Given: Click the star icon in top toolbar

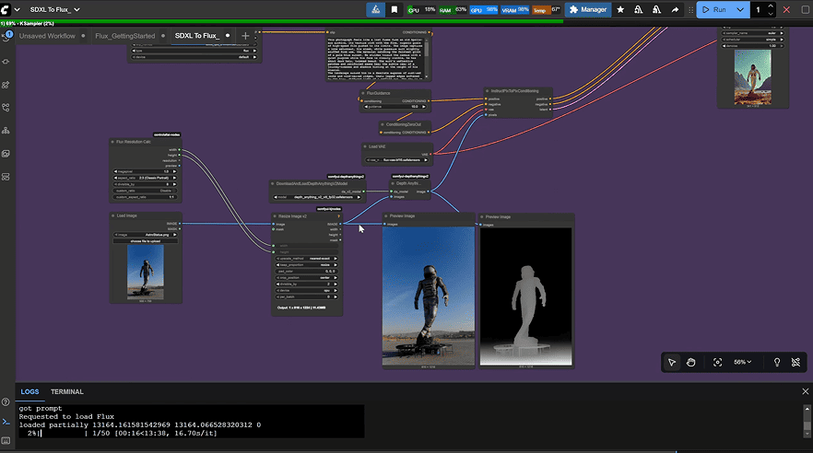Looking at the screenshot, I should coord(620,9).
